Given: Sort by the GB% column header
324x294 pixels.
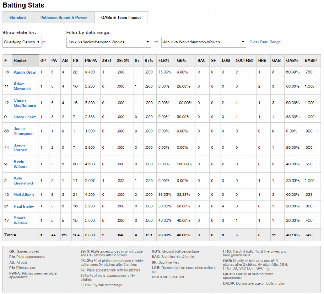Looking at the screenshot, I should tap(185, 61).
